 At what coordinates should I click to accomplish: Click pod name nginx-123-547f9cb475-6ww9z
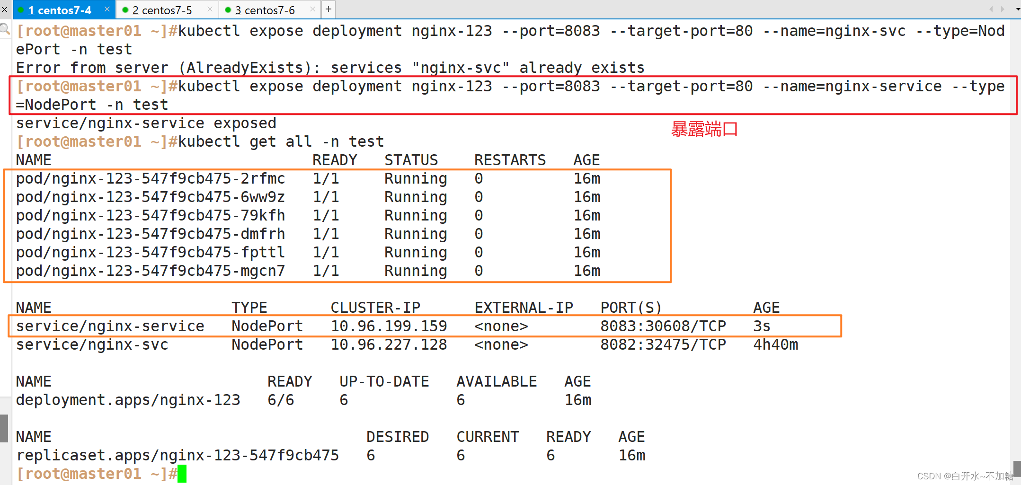[x=151, y=197]
